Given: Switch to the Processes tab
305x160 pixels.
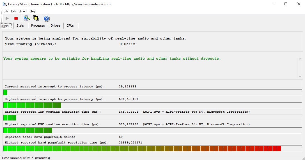Looking at the screenshot, I should point(38,25).
